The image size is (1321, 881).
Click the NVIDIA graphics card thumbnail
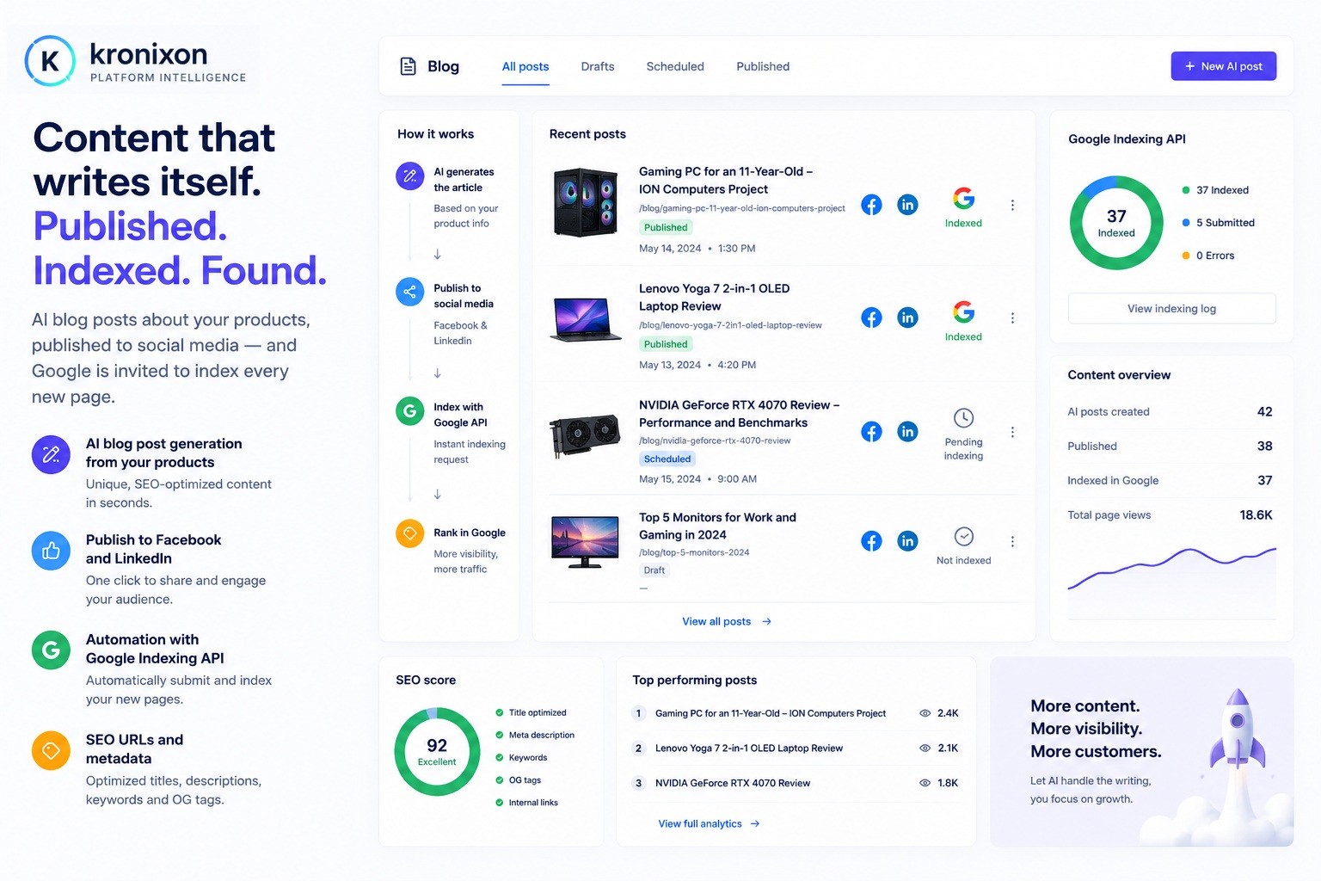pyautogui.click(x=585, y=434)
